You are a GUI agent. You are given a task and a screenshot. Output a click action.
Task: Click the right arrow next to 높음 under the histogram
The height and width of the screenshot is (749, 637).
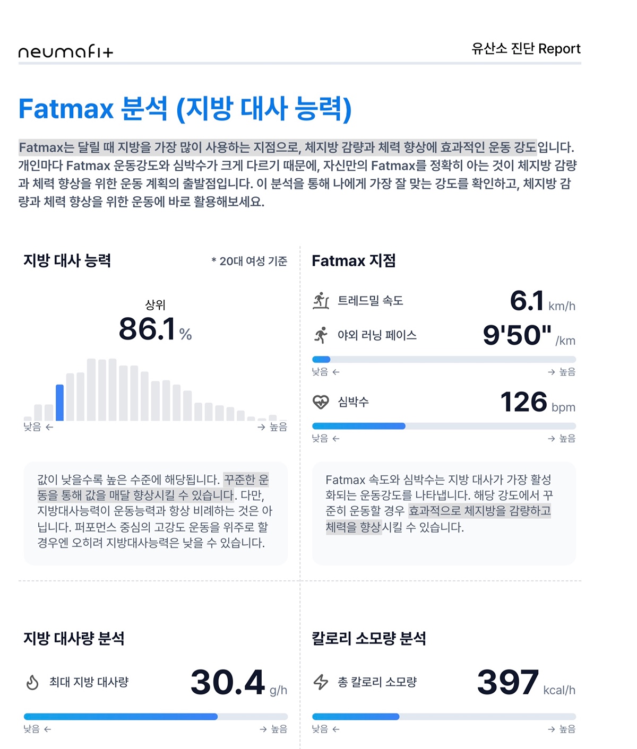[x=261, y=427]
